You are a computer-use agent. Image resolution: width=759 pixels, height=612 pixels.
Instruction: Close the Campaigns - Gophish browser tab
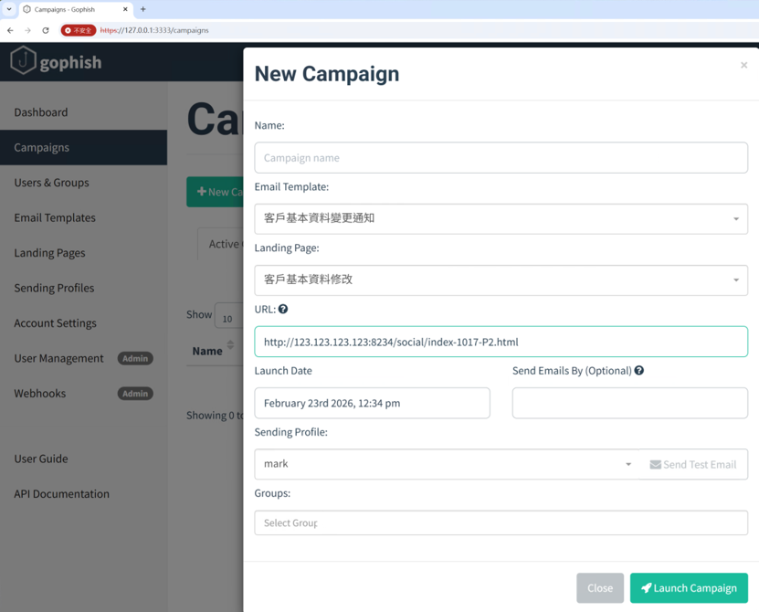(x=125, y=9)
